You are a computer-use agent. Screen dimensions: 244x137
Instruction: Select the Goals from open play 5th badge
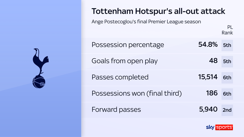pyautogui.click(x=227, y=62)
